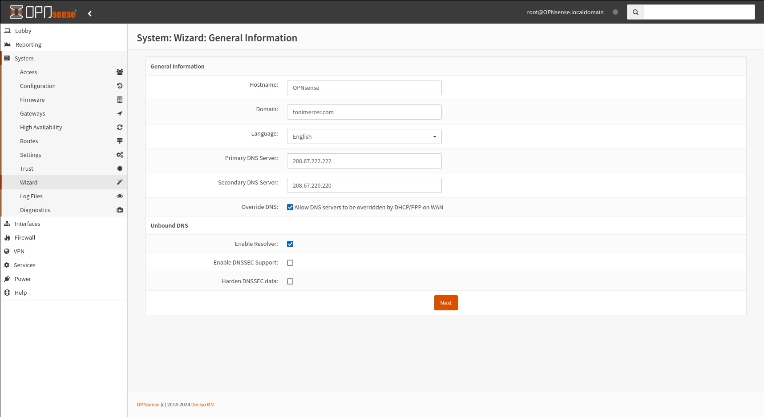This screenshot has width=764, height=417.
Task: Focus the Secondary DNS Server field
Action: click(x=364, y=185)
